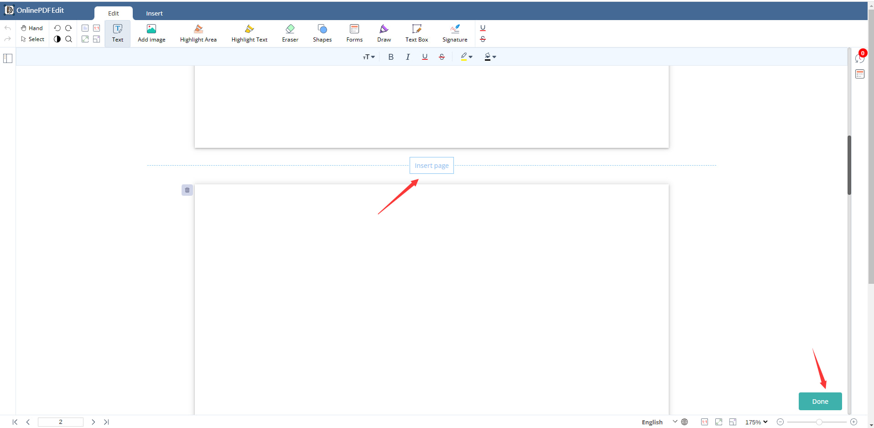Toggle bold text formatting

390,57
